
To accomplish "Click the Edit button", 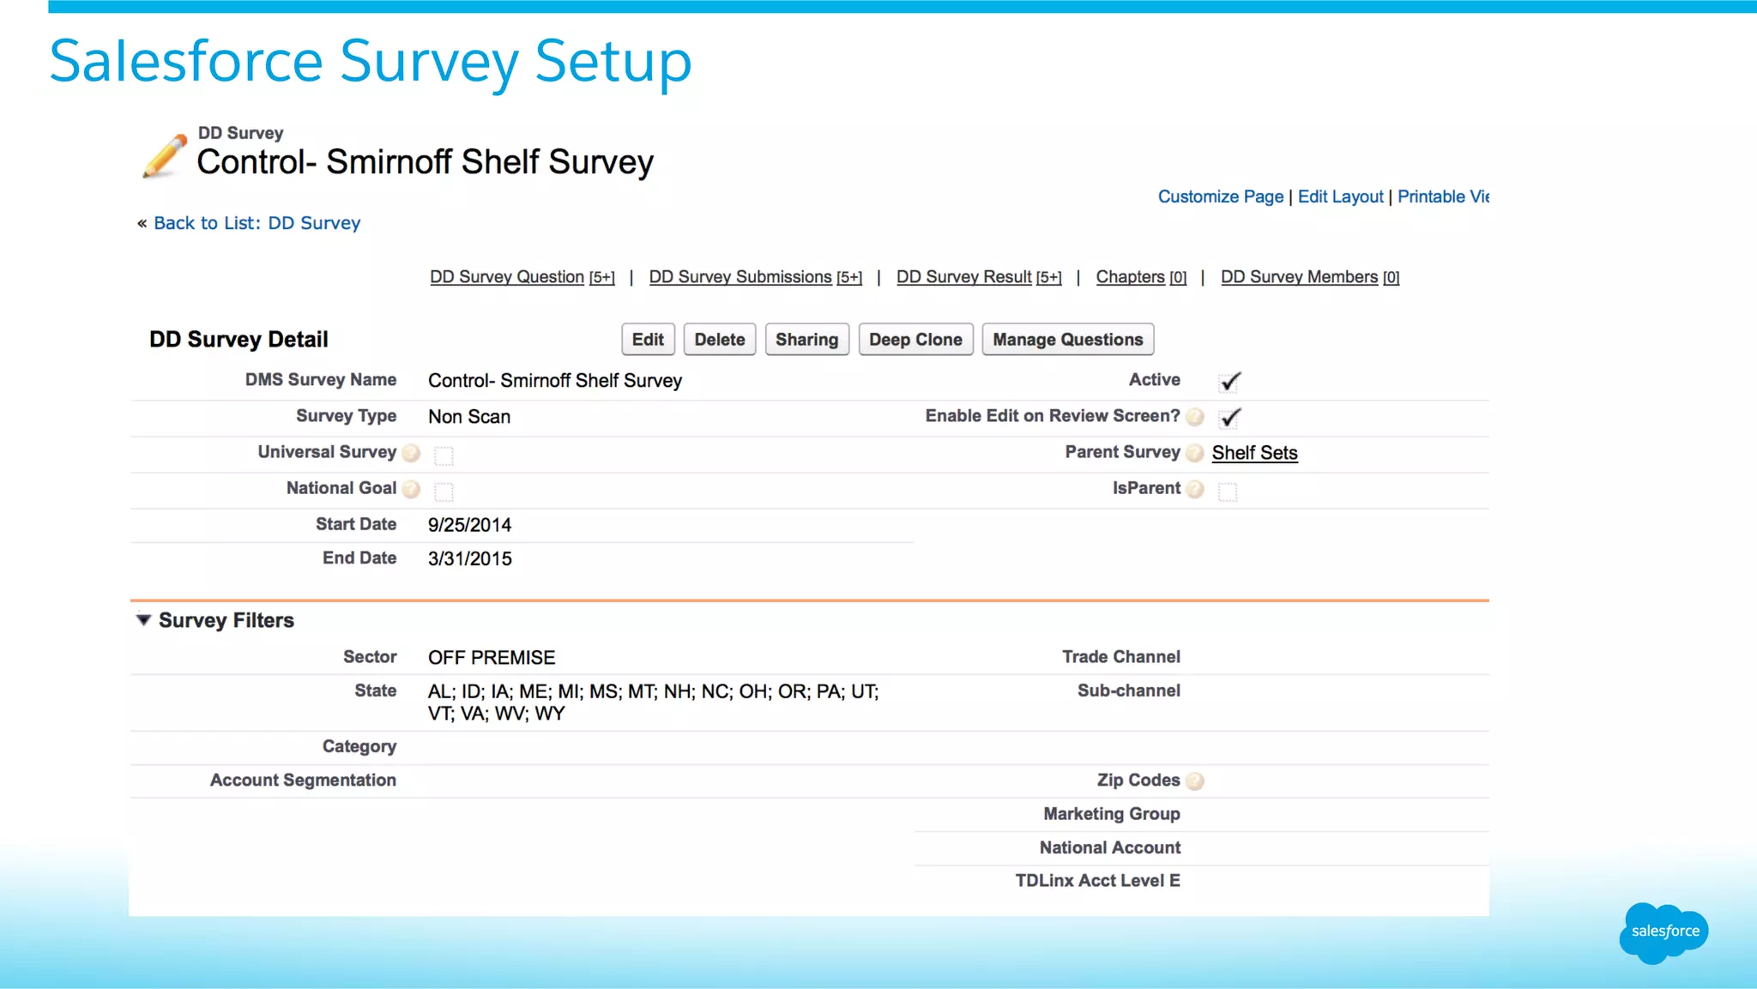I will [x=648, y=340].
